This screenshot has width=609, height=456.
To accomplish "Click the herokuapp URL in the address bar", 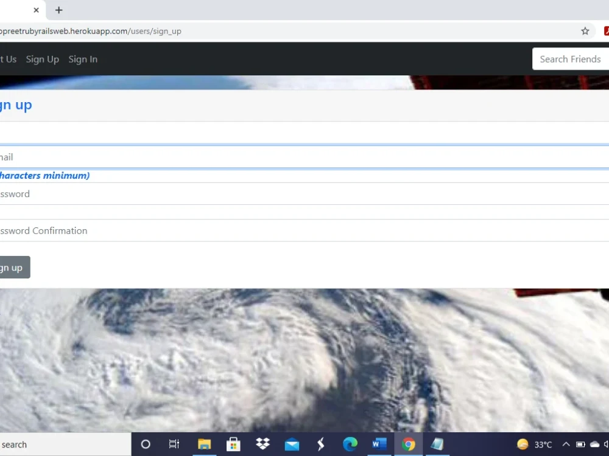I will coord(91,31).
